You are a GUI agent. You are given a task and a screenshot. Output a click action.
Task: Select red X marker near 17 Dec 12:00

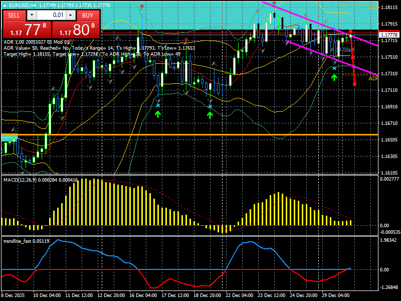186,39
